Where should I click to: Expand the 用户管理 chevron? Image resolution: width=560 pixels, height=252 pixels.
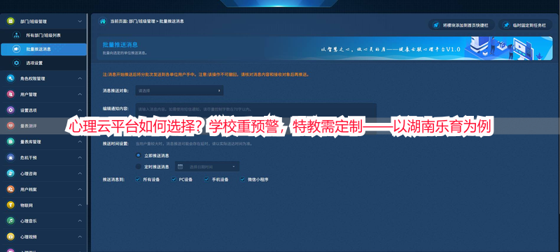tap(80, 94)
